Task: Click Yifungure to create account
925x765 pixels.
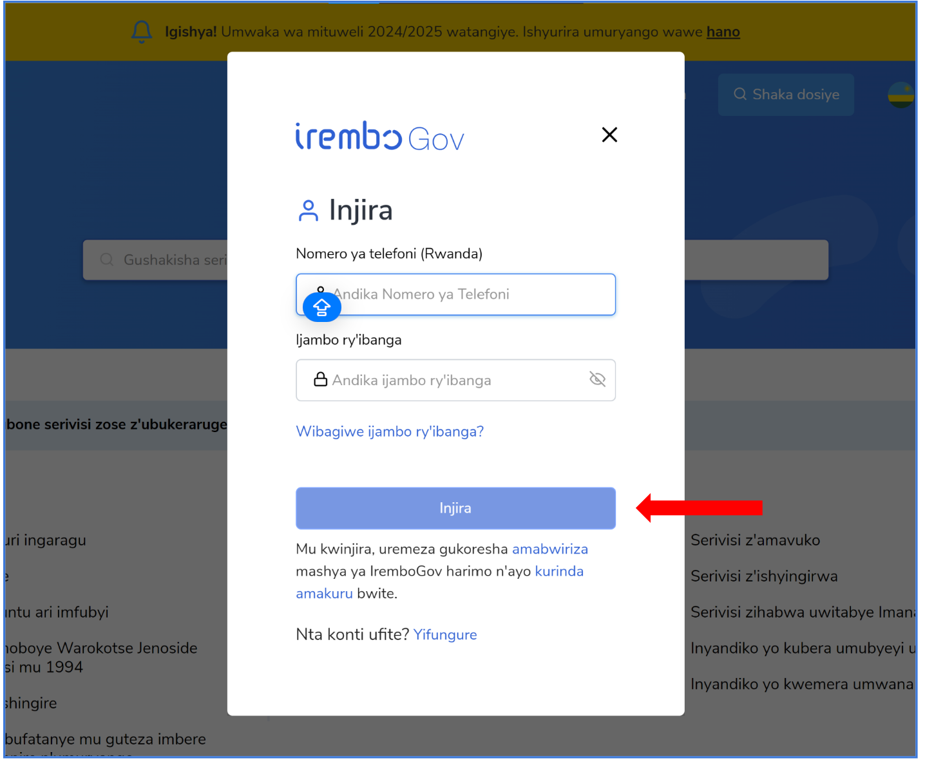Action: (445, 634)
